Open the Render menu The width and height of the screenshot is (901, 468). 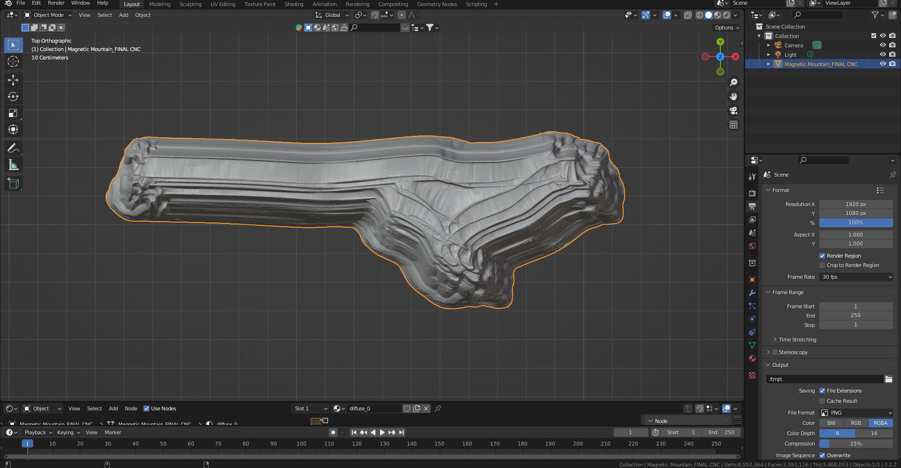tap(56, 3)
